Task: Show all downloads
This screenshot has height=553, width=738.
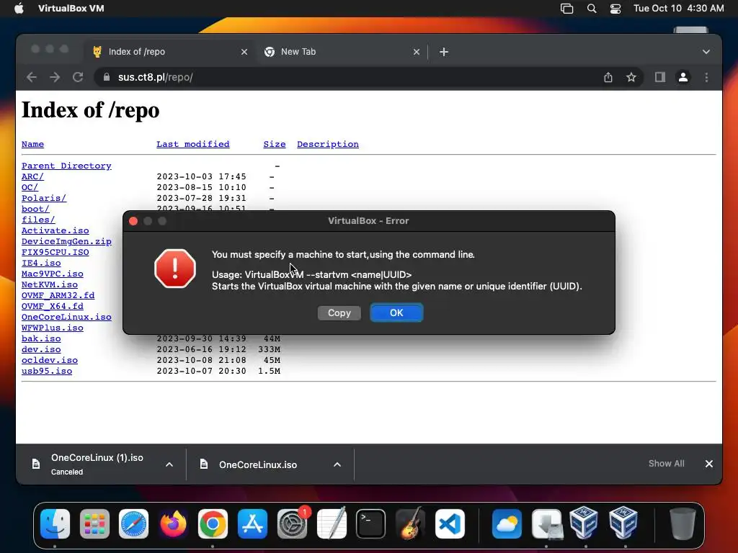Action: point(667,464)
